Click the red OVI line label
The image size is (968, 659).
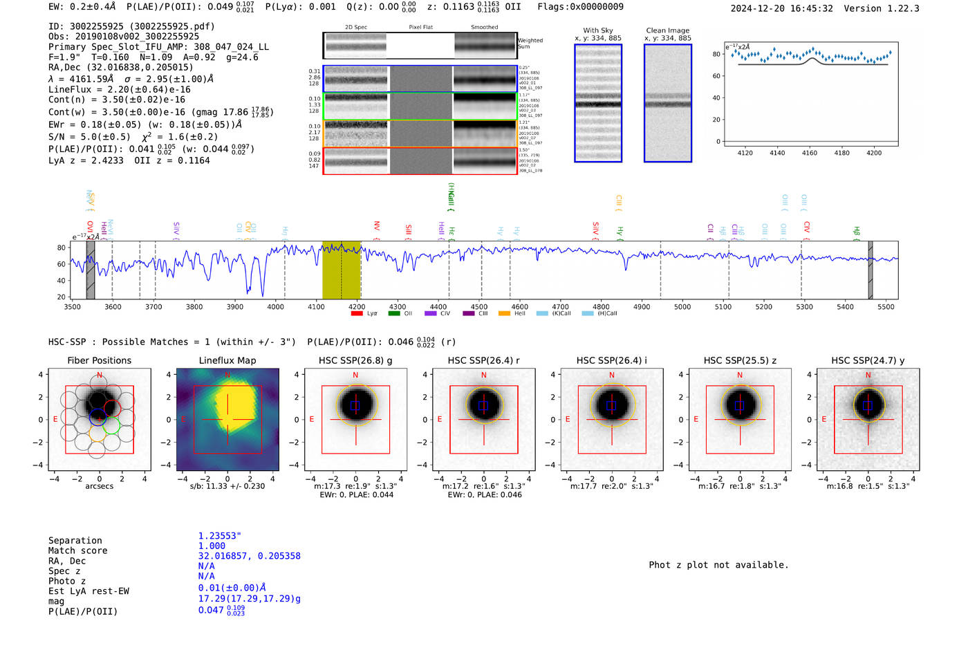91,228
